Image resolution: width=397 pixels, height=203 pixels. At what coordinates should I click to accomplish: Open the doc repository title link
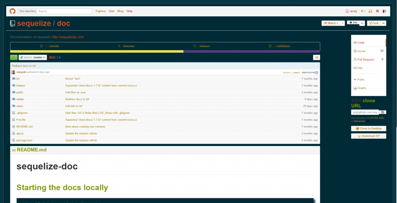click(64, 24)
